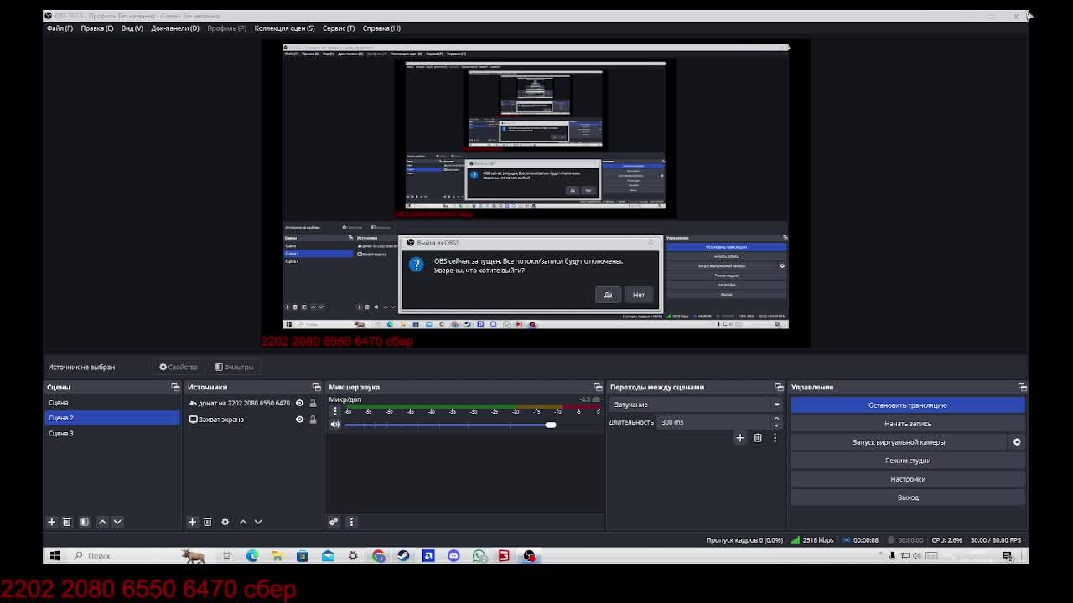The width and height of the screenshot is (1073, 603).
Task: Add a new scene transition
Action: (x=740, y=438)
